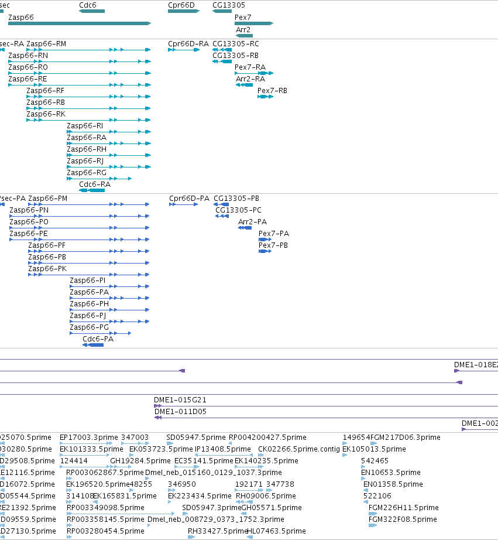
Task: Select protein Zasp66-PK
Action: pyautogui.click(x=89, y=275)
